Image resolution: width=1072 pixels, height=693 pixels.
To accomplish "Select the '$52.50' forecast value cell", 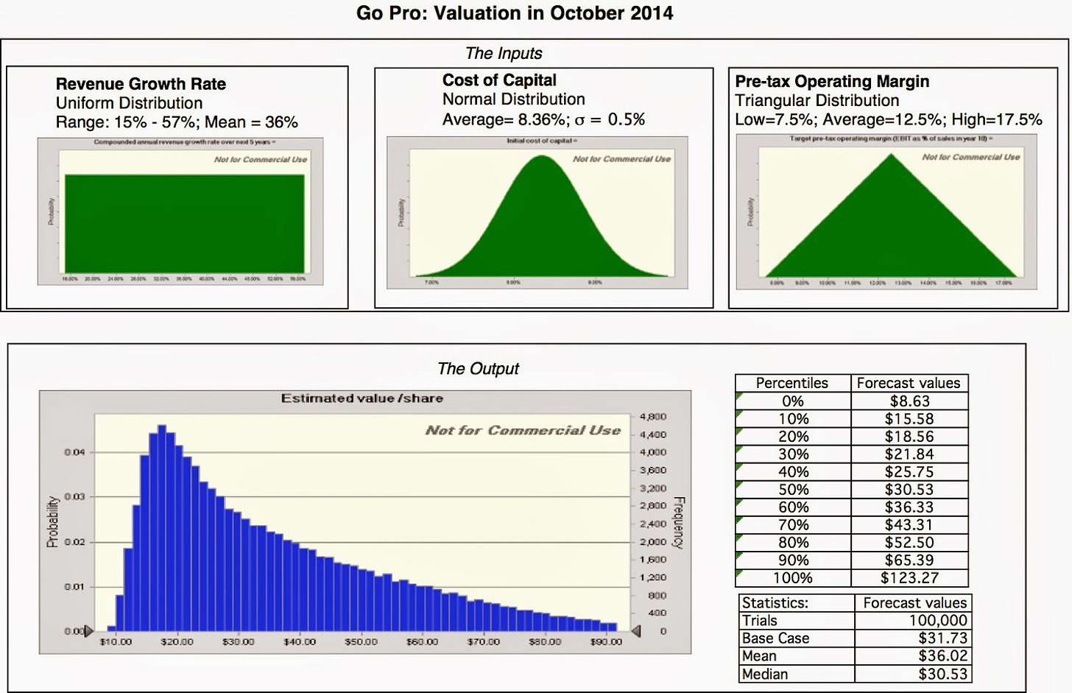I will (909, 542).
